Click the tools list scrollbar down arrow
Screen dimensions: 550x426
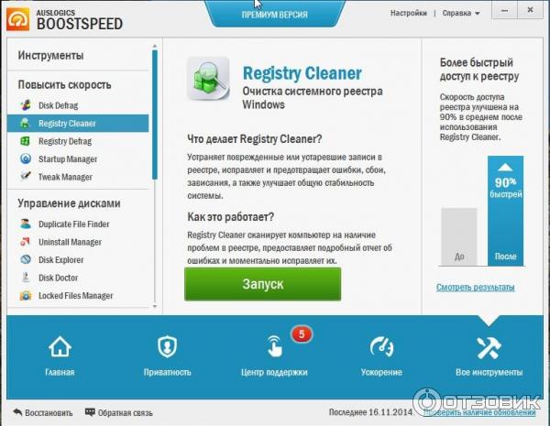(155, 306)
